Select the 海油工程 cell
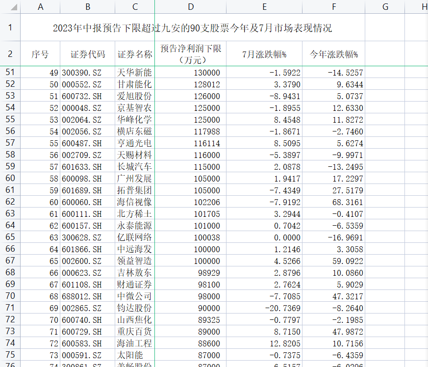This screenshot has height=367, width=428. pos(135,343)
